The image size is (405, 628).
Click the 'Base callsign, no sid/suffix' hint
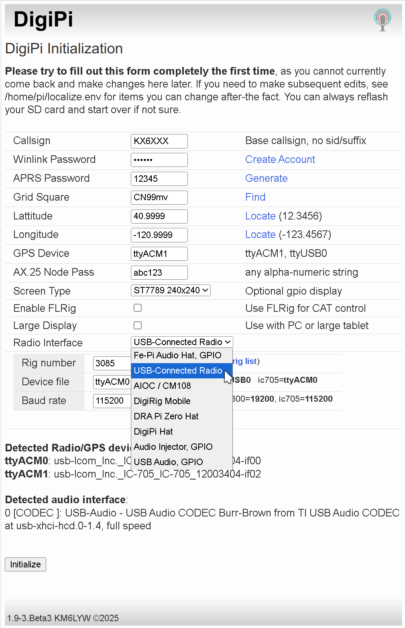[306, 140]
